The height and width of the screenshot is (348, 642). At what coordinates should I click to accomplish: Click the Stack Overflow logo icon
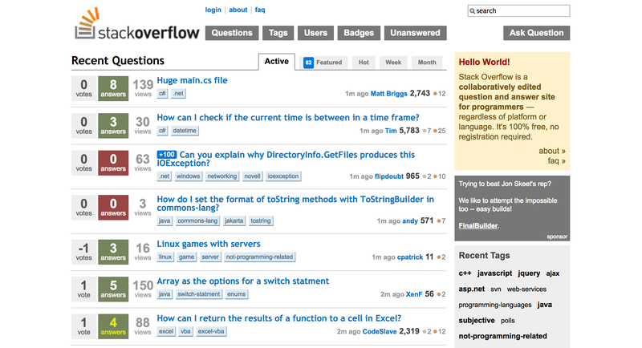click(87, 23)
